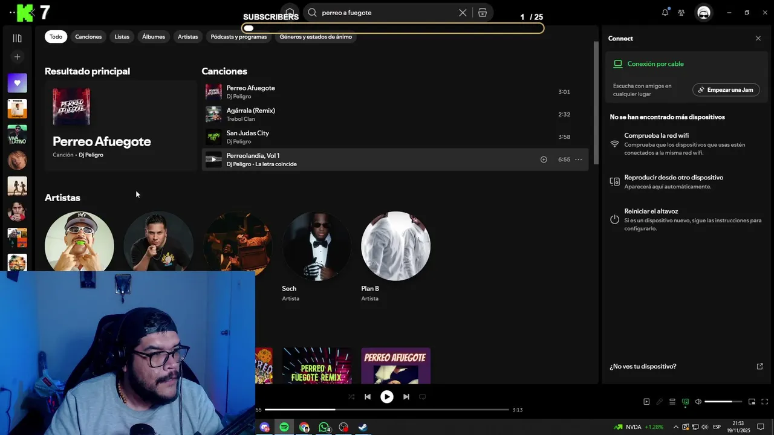Screen dimensions: 774x435
Task: Open WhatsApp in the taskbar
Action: (324, 427)
